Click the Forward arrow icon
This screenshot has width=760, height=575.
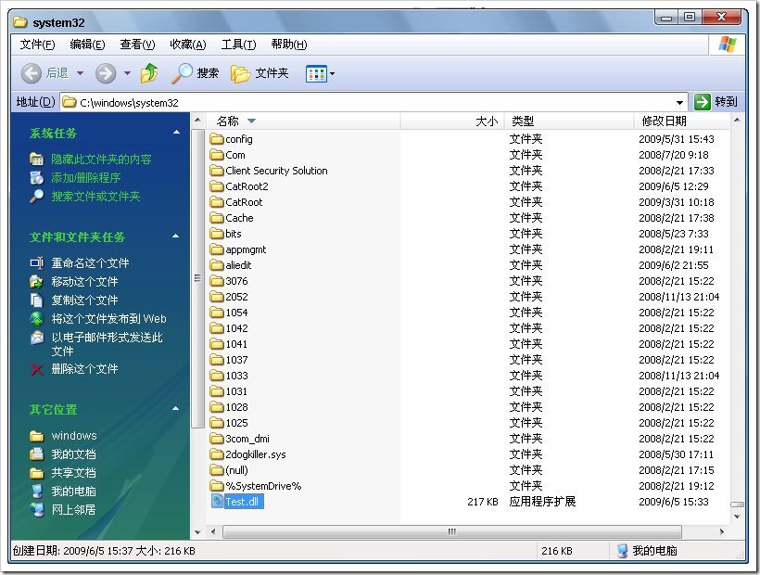point(105,73)
